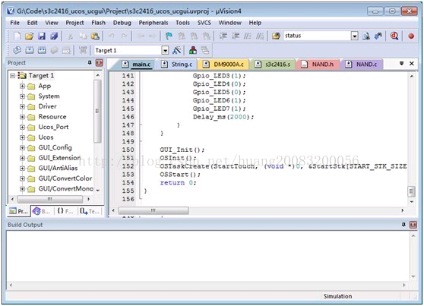Click the project tree vertical scrollbar thumb
Screen dimensions: 424x306
coord(97,111)
